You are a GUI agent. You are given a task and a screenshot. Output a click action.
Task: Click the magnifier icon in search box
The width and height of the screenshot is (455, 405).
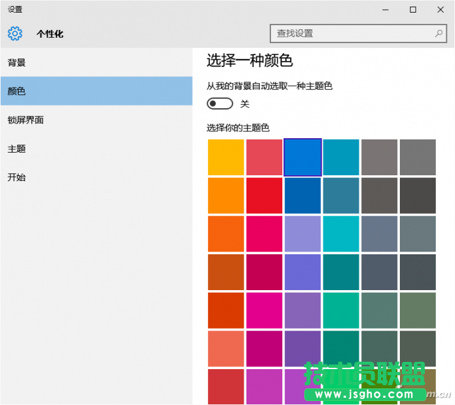click(439, 33)
